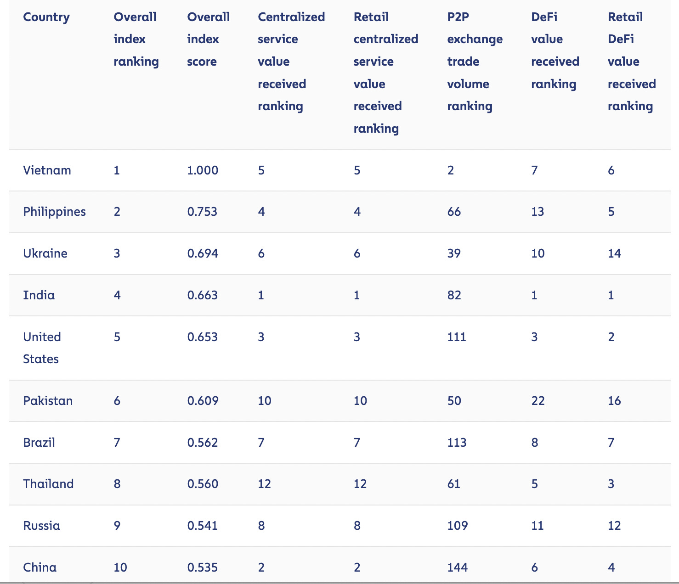The height and width of the screenshot is (584, 679).
Task: Select the Pakistan country cell
Action: 48,401
